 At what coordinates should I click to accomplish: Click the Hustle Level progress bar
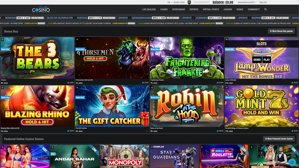(x=202, y=2)
